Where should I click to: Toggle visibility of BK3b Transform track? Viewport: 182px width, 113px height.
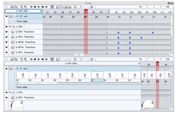point(7,42)
